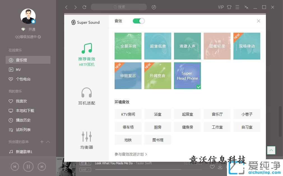Select the KTV房间 environment effect
Image resolution: width=283 pixels, height=176 pixels.
[x=128, y=114]
